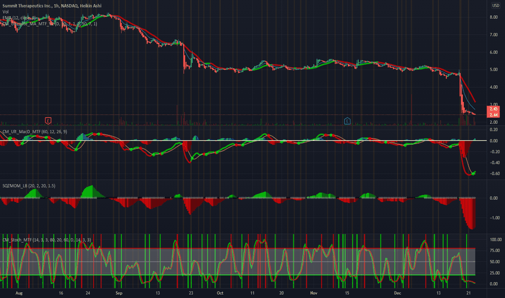Click the 3.00 price axis label
The width and height of the screenshot is (505, 298).
point(494,105)
